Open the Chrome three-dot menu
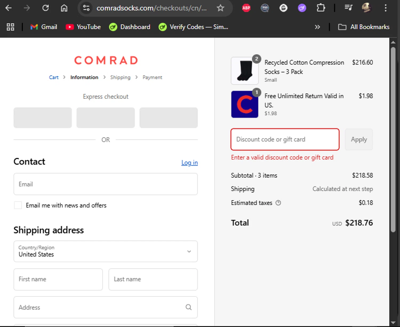 385,8
